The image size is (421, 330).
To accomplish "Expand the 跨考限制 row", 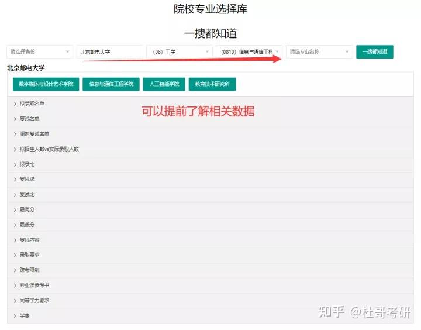I will (x=210, y=270).
